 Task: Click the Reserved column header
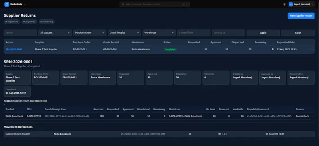pyautogui.click(x=224, y=109)
